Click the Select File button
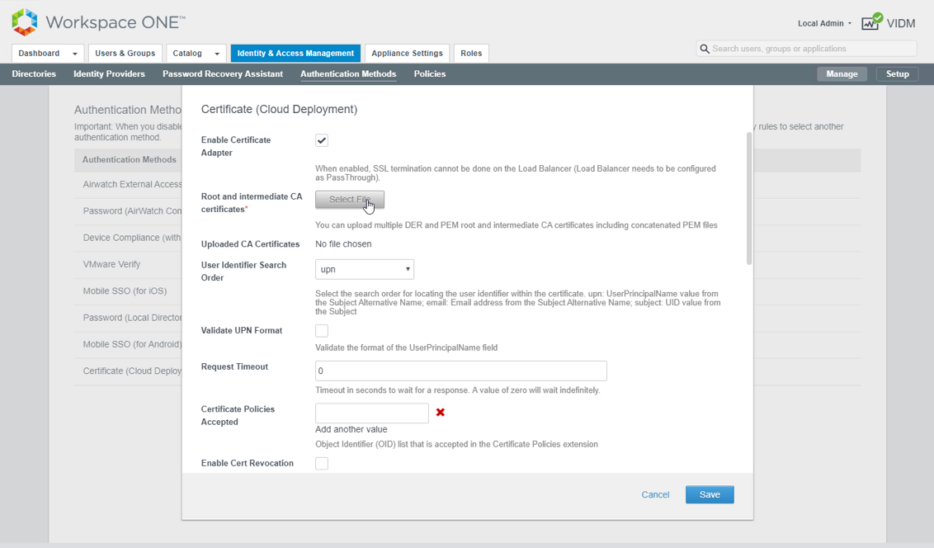 click(349, 200)
